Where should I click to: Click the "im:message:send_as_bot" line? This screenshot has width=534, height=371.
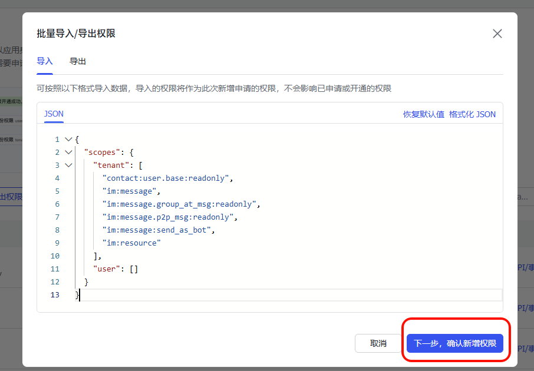coord(159,230)
